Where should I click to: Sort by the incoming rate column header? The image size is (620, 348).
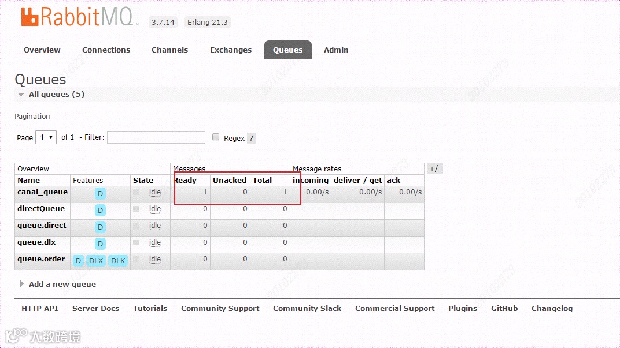click(311, 180)
